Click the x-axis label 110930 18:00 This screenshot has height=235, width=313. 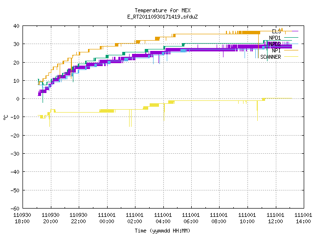click(x=22, y=218)
